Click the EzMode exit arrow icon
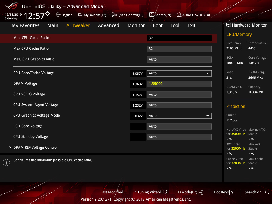The width and height of the screenshot is (272, 204). pyautogui.click(x=201, y=192)
